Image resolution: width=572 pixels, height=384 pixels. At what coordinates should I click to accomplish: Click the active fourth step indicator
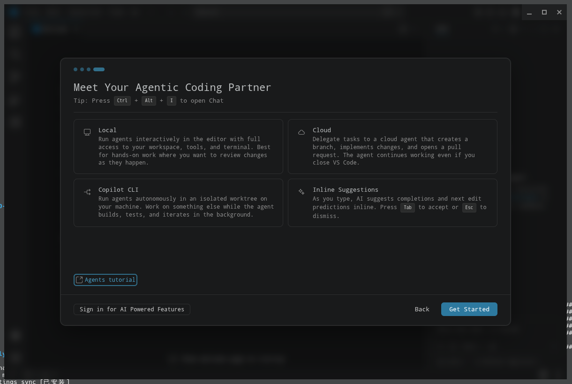pyautogui.click(x=99, y=69)
